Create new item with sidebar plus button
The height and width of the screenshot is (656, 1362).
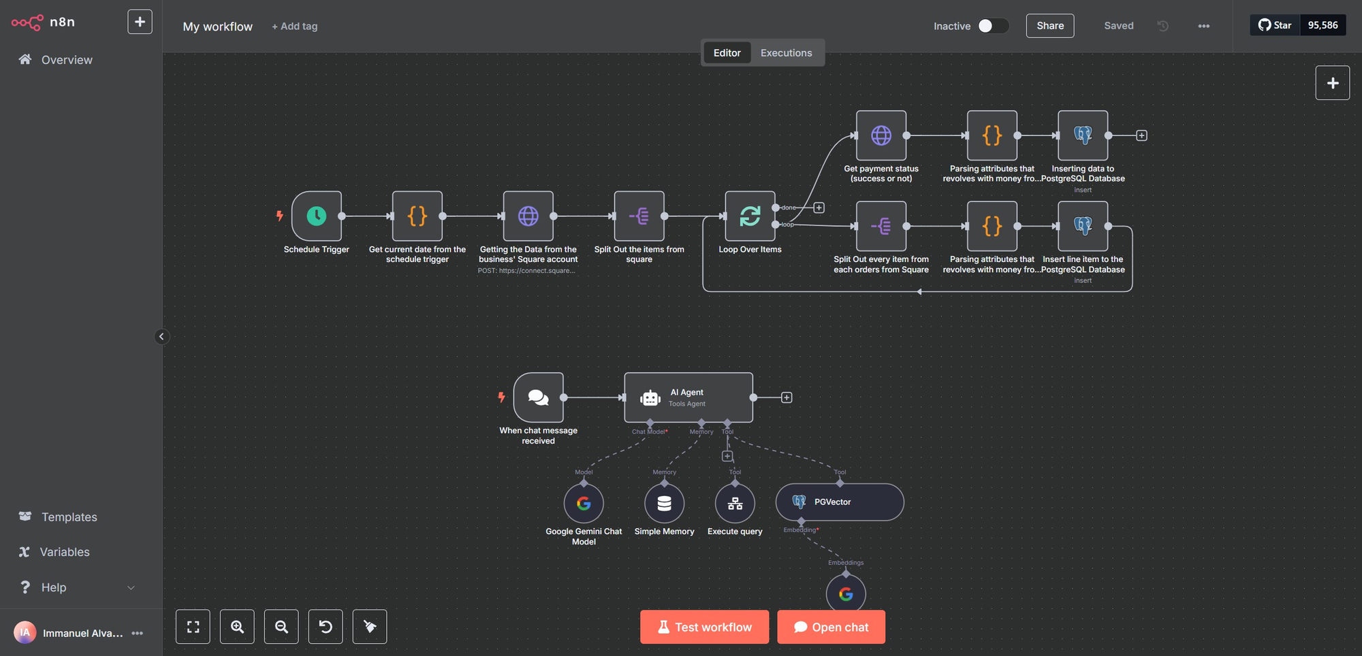pos(140,22)
